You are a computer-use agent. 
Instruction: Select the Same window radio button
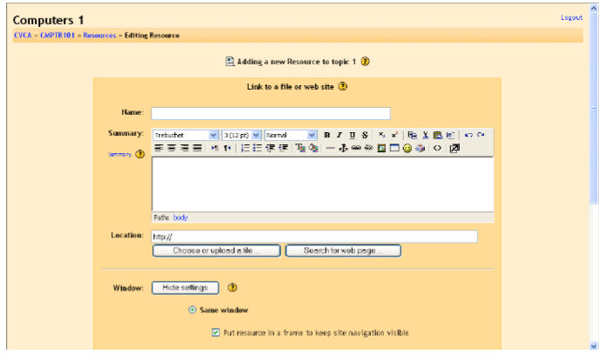[x=192, y=311]
